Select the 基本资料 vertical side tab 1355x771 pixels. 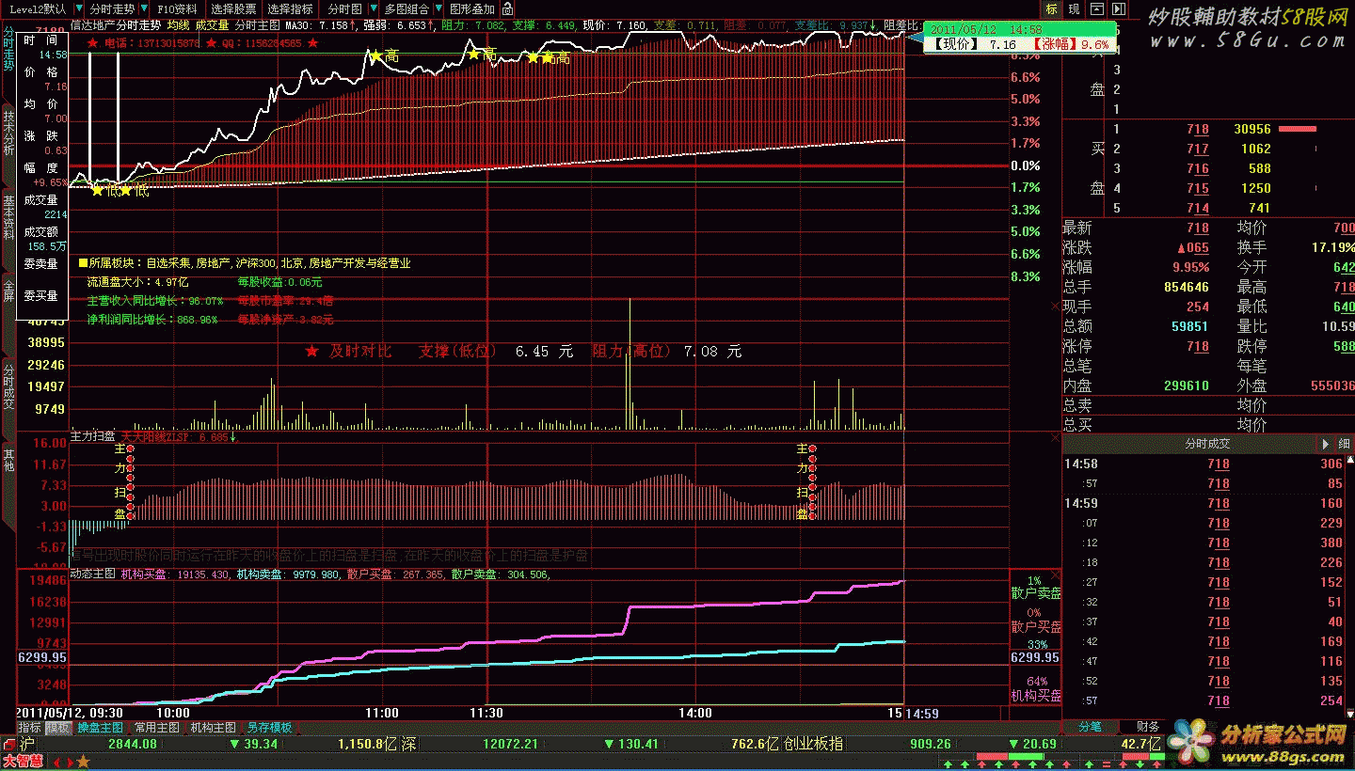point(8,217)
